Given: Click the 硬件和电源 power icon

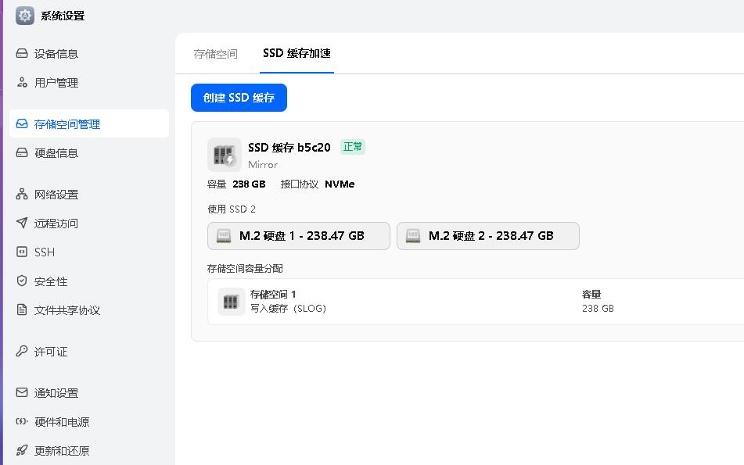Looking at the screenshot, I should coord(22,421).
